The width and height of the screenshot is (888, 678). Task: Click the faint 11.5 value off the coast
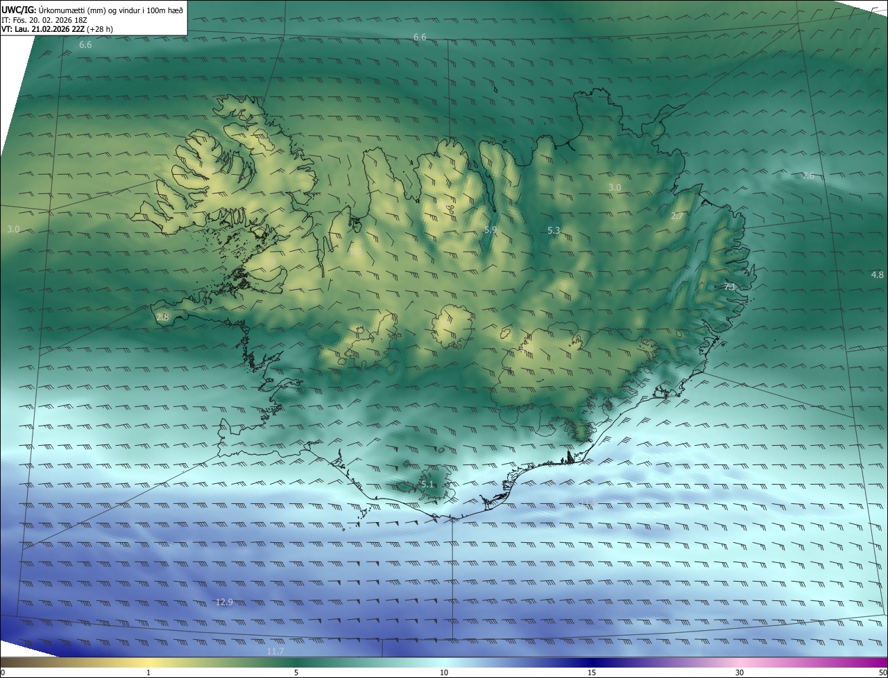pyautogui.click(x=588, y=503)
